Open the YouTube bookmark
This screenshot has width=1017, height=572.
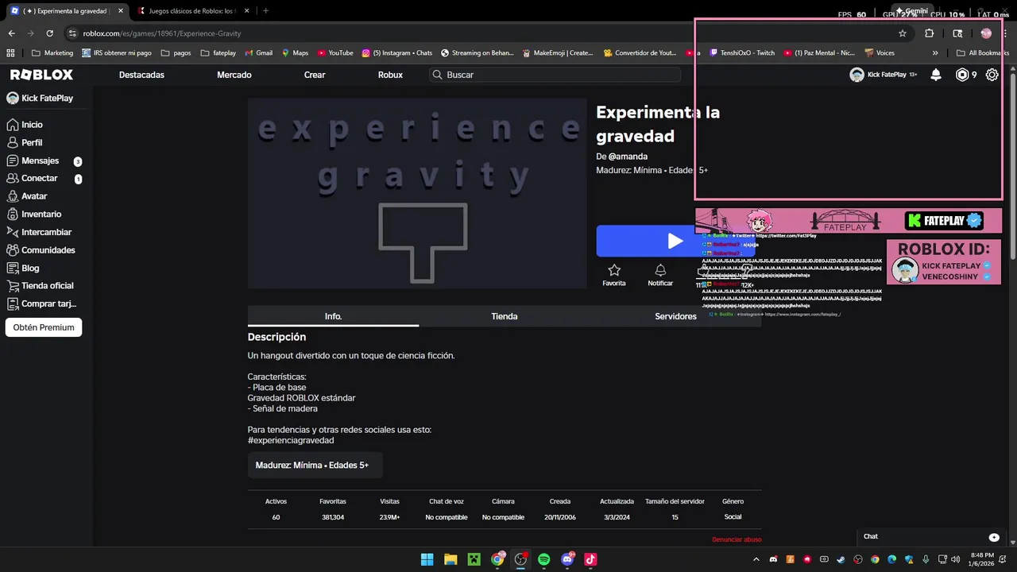pos(335,53)
